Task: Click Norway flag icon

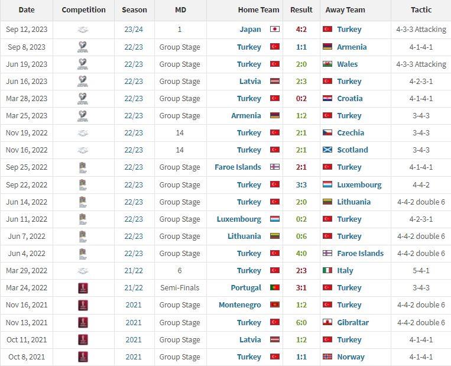Action: [x=327, y=357]
